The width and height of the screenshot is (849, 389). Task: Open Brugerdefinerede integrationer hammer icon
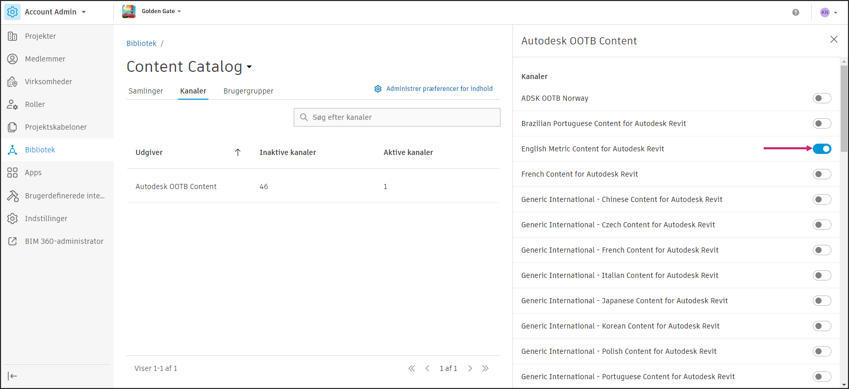[x=12, y=196]
